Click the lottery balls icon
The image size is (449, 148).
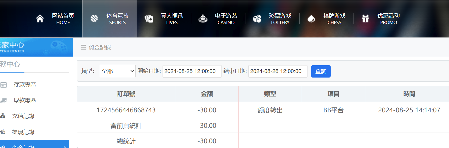pyautogui.click(x=257, y=19)
